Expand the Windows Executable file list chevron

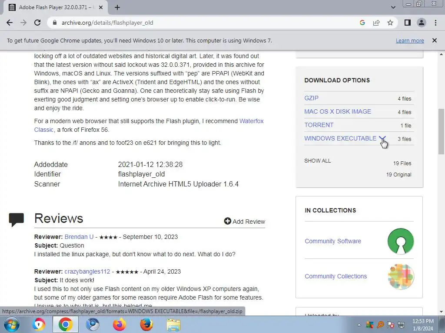(382, 138)
